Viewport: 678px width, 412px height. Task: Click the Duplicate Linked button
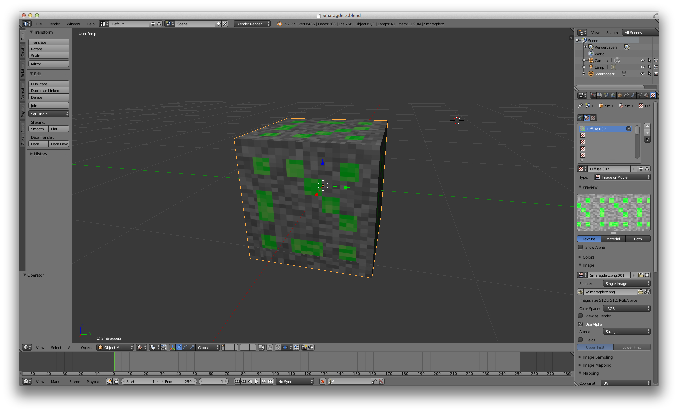pyautogui.click(x=49, y=90)
